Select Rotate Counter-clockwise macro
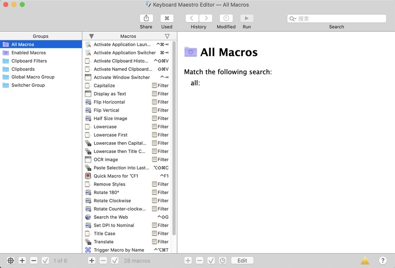The width and height of the screenshot is (395, 268). (x=127, y=209)
